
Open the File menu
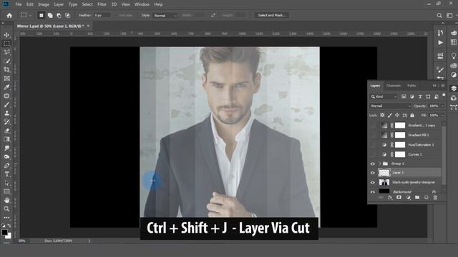pyautogui.click(x=19, y=4)
